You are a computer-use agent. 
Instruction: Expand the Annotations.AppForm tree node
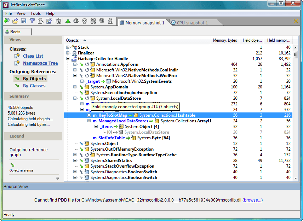pyautogui.click(x=75, y=64)
